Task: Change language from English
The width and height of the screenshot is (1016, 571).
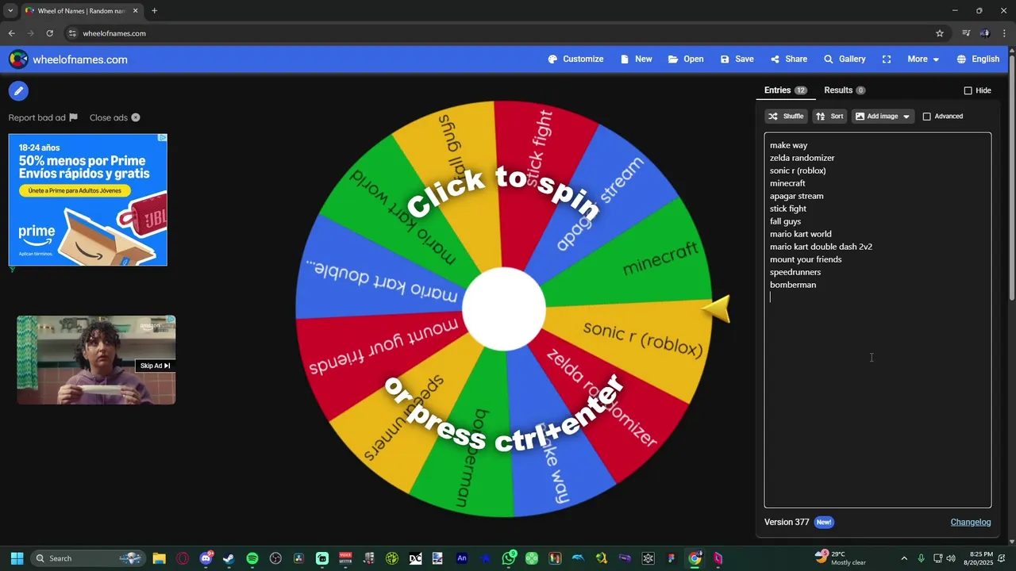Action: [x=978, y=59]
